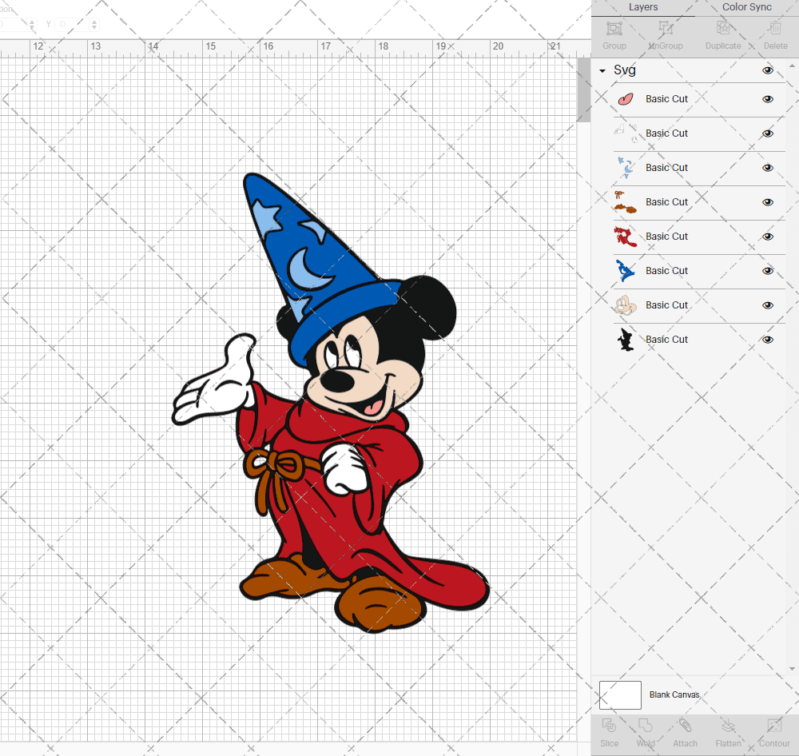The width and height of the screenshot is (799, 756).
Task: Click the Y position stepper arrows
Action: tap(93, 24)
